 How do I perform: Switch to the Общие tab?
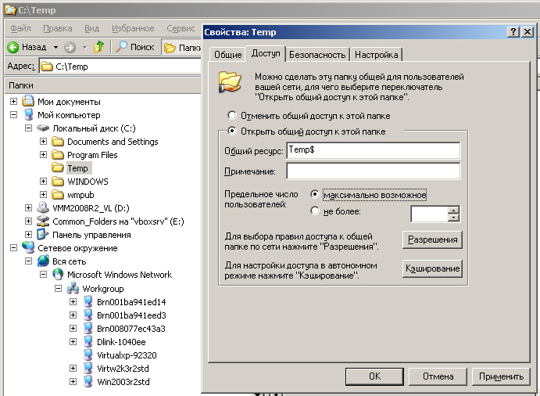point(227,55)
